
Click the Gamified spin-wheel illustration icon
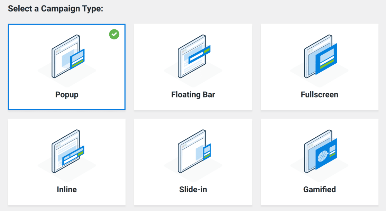320,152
